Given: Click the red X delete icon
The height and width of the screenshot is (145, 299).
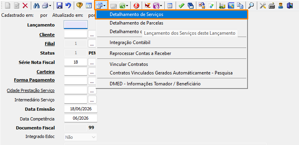Looking at the screenshot, I should tap(25, 6).
